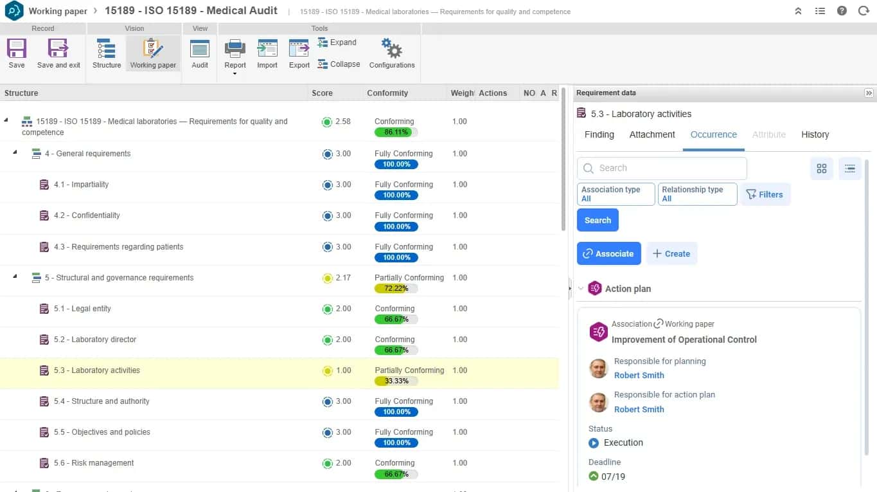Collapse the Requirement data panel
This screenshot has width=877, height=492.
click(869, 93)
